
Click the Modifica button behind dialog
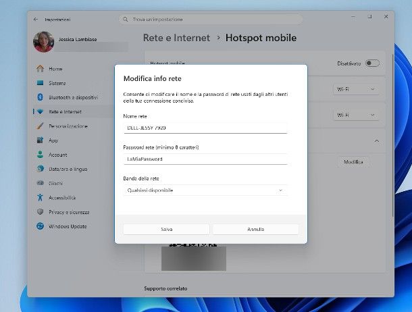pyautogui.click(x=353, y=162)
